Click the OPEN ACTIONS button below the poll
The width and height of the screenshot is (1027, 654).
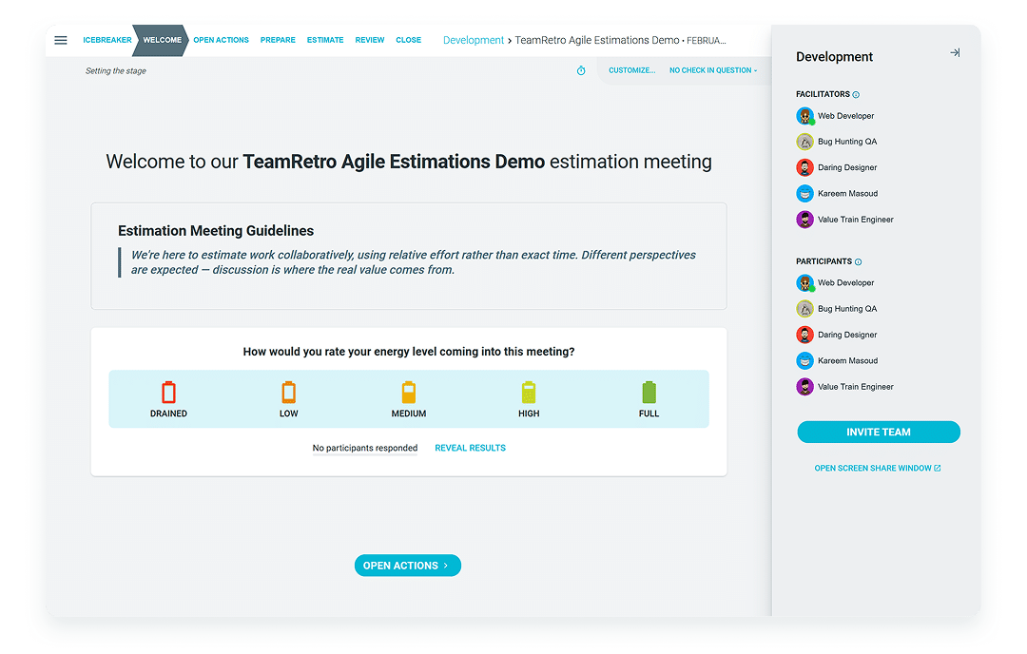pyautogui.click(x=407, y=565)
